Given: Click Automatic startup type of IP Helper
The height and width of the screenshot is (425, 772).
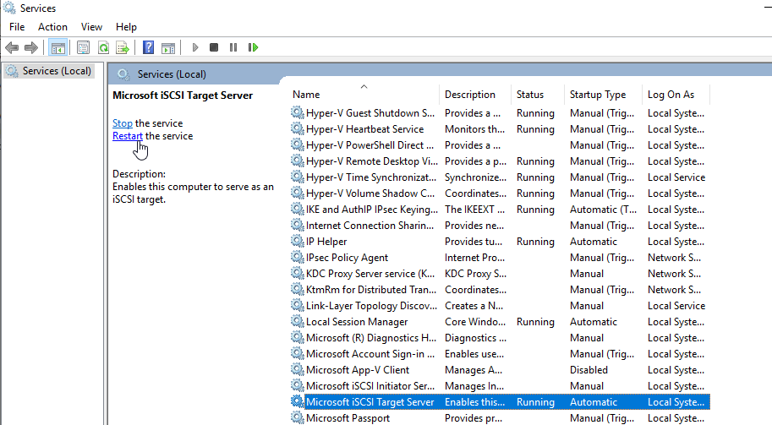Looking at the screenshot, I should coord(594,242).
